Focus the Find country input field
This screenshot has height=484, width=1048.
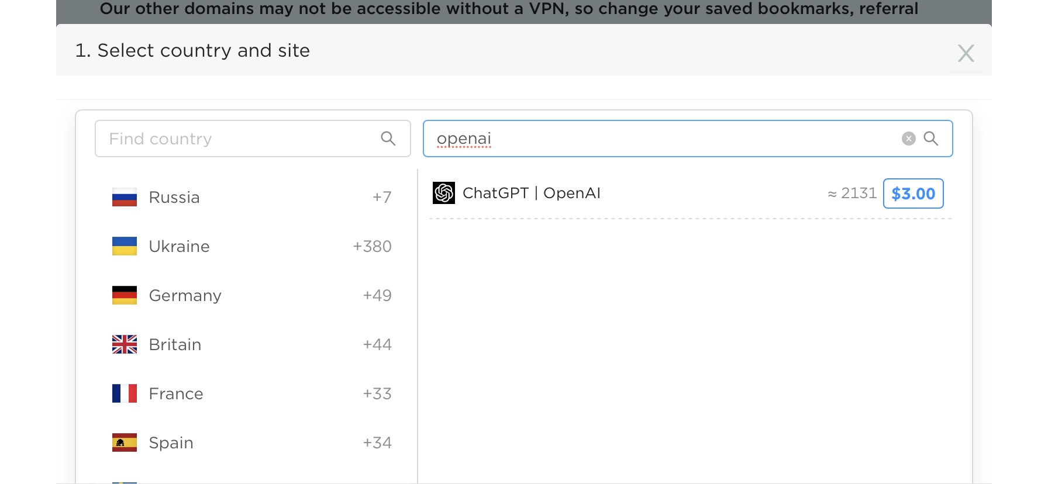pos(240,139)
